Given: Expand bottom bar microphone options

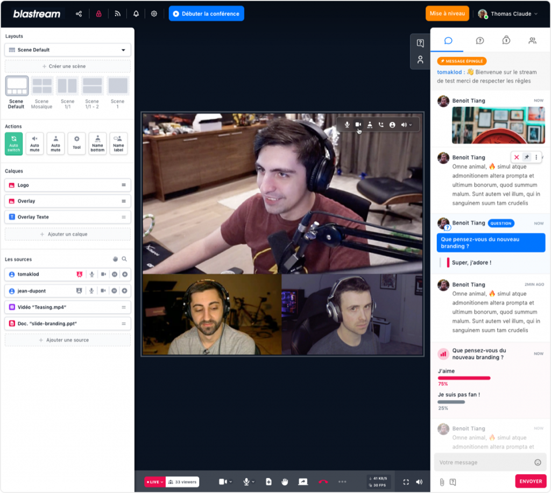Looking at the screenshot, I should pos(253,482).
